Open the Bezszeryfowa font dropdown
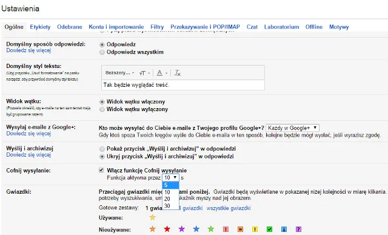 [x=120, y=73]
